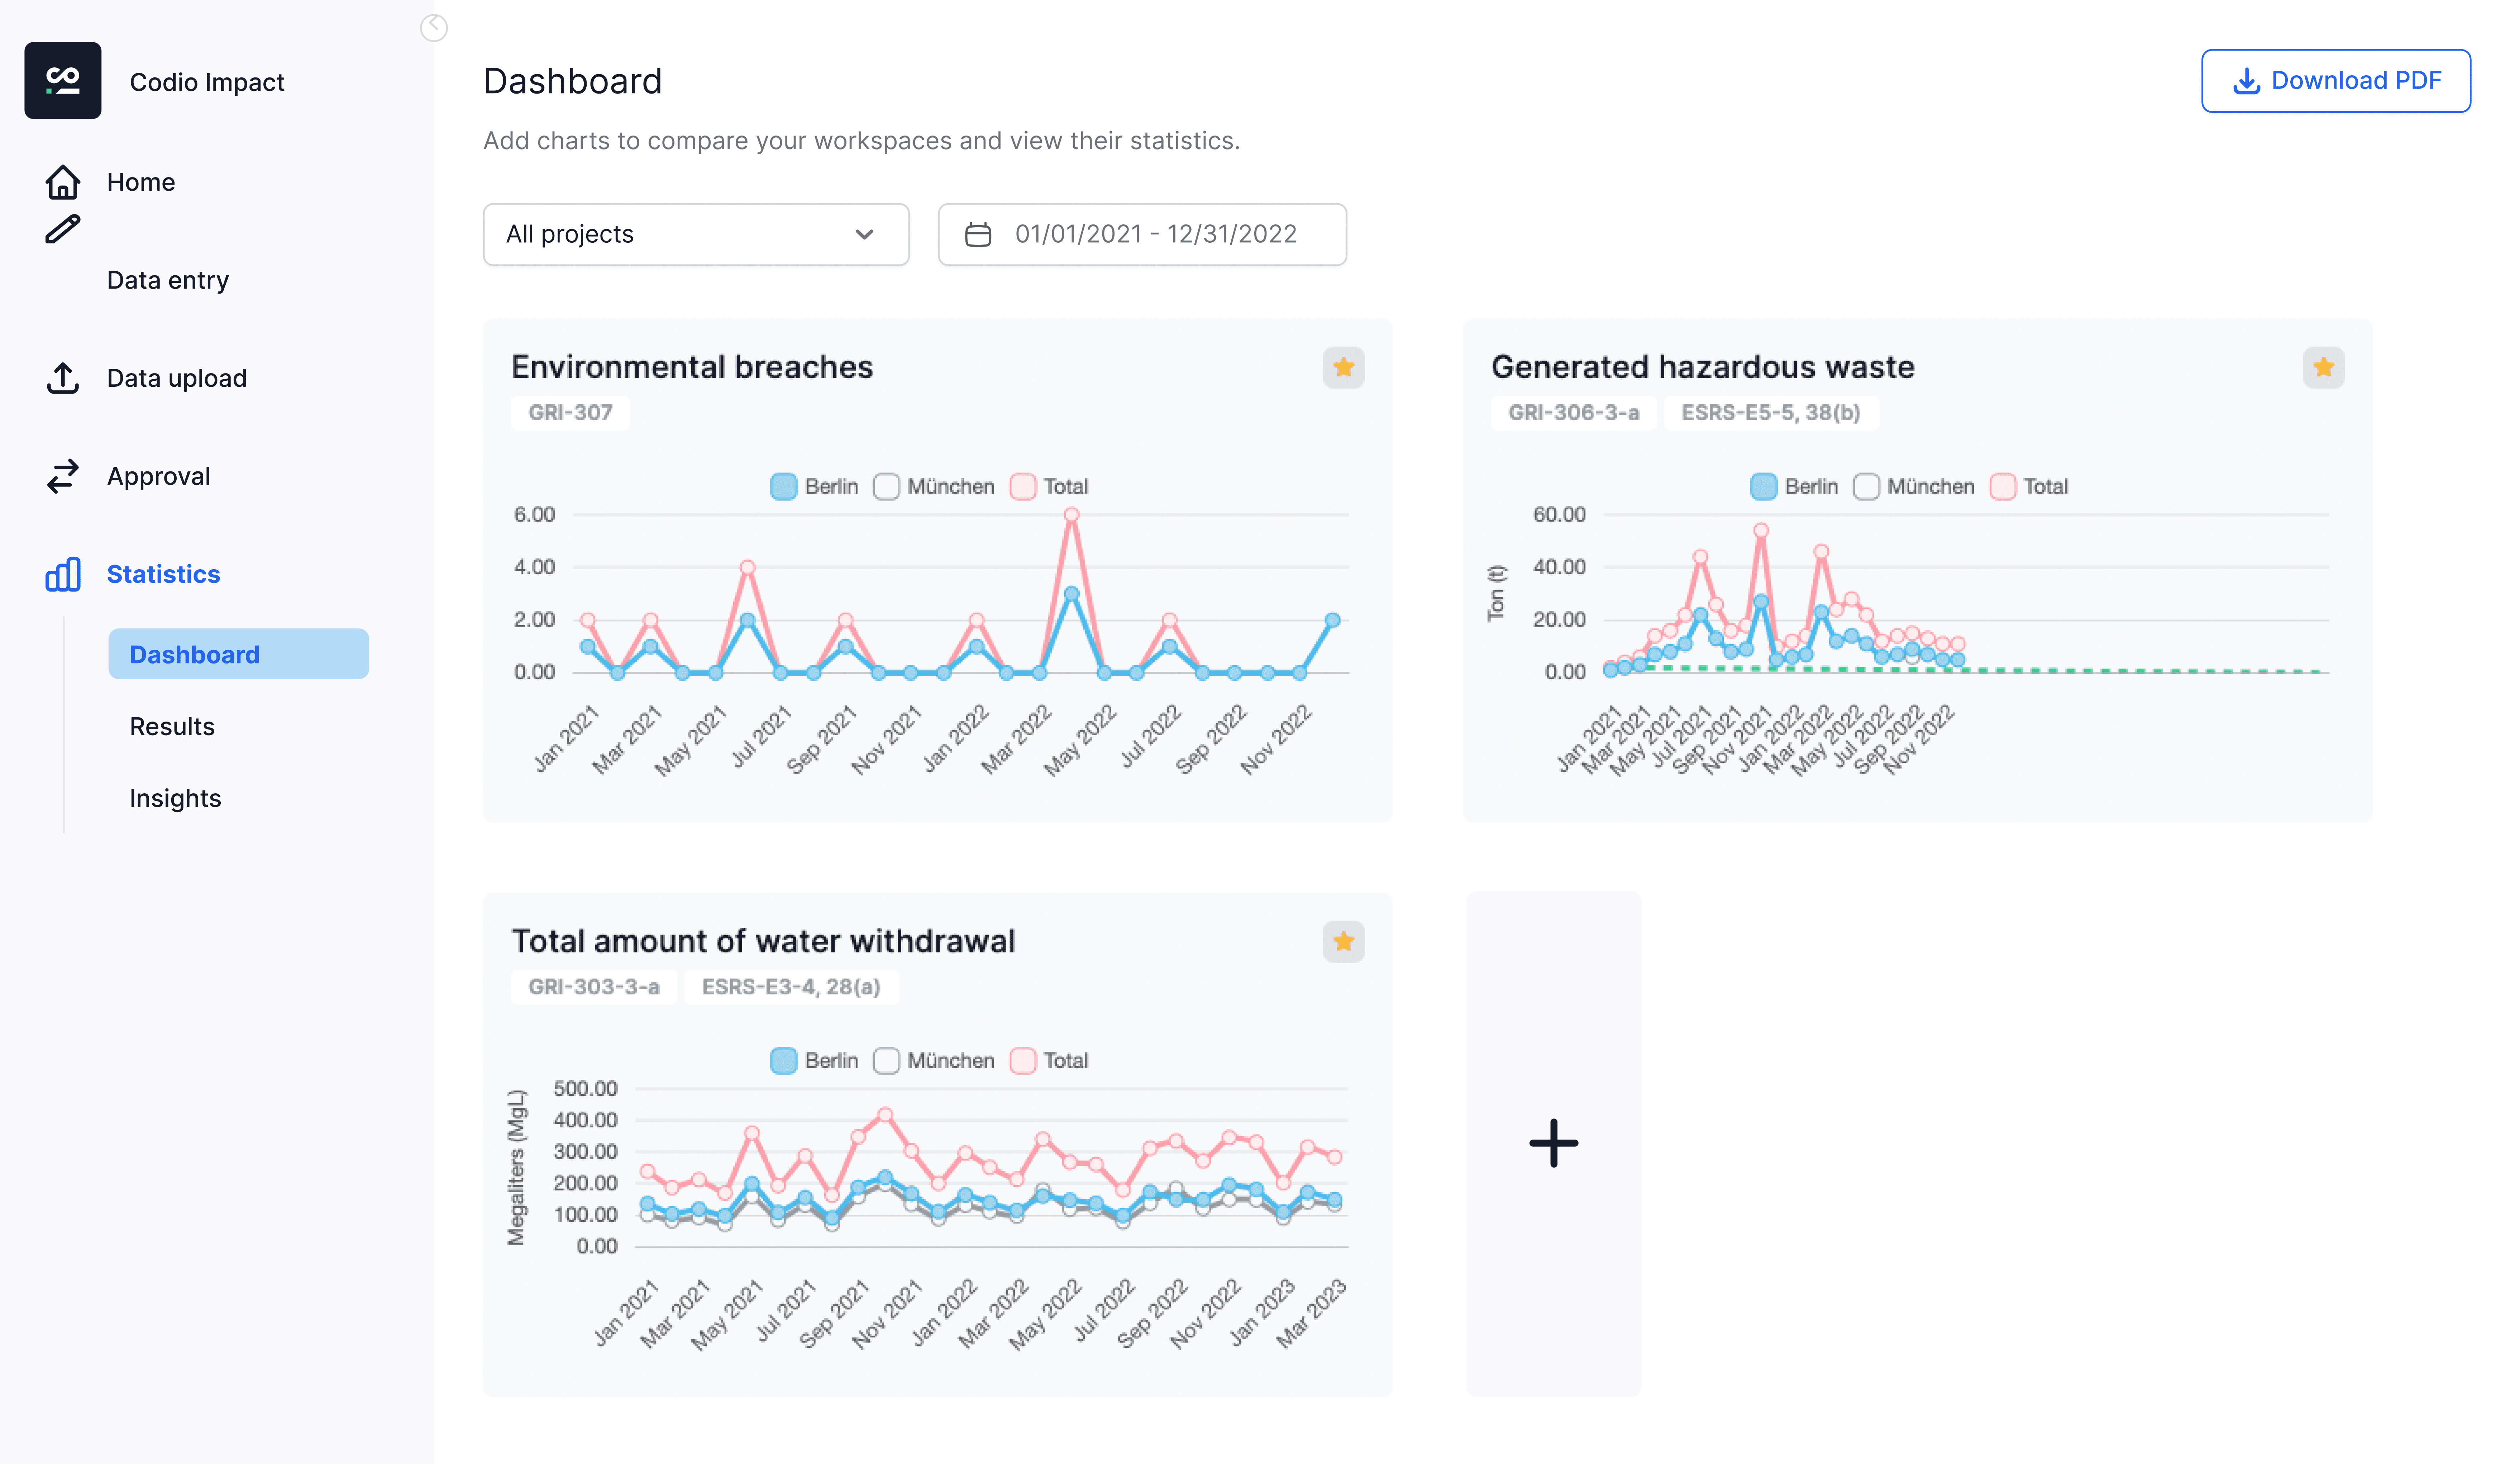
Task: Open the Insights submenu item
Action: [x=175, y=798]
